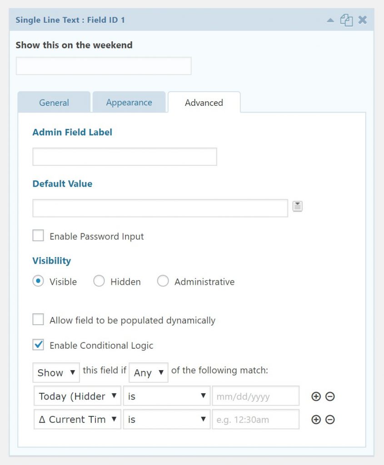This screenshot has width=384, height=465.
Task: Add a rule with the plus icon on first condition
Action: pyautogui.click(x=316, y=396)
